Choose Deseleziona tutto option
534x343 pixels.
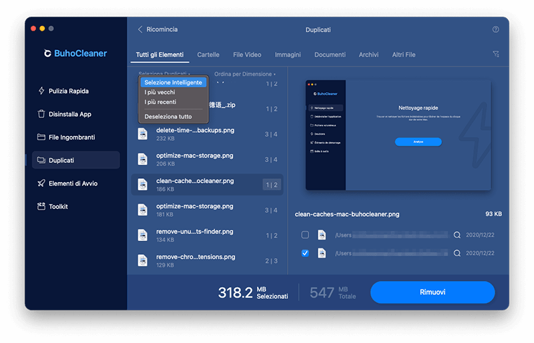168,117
